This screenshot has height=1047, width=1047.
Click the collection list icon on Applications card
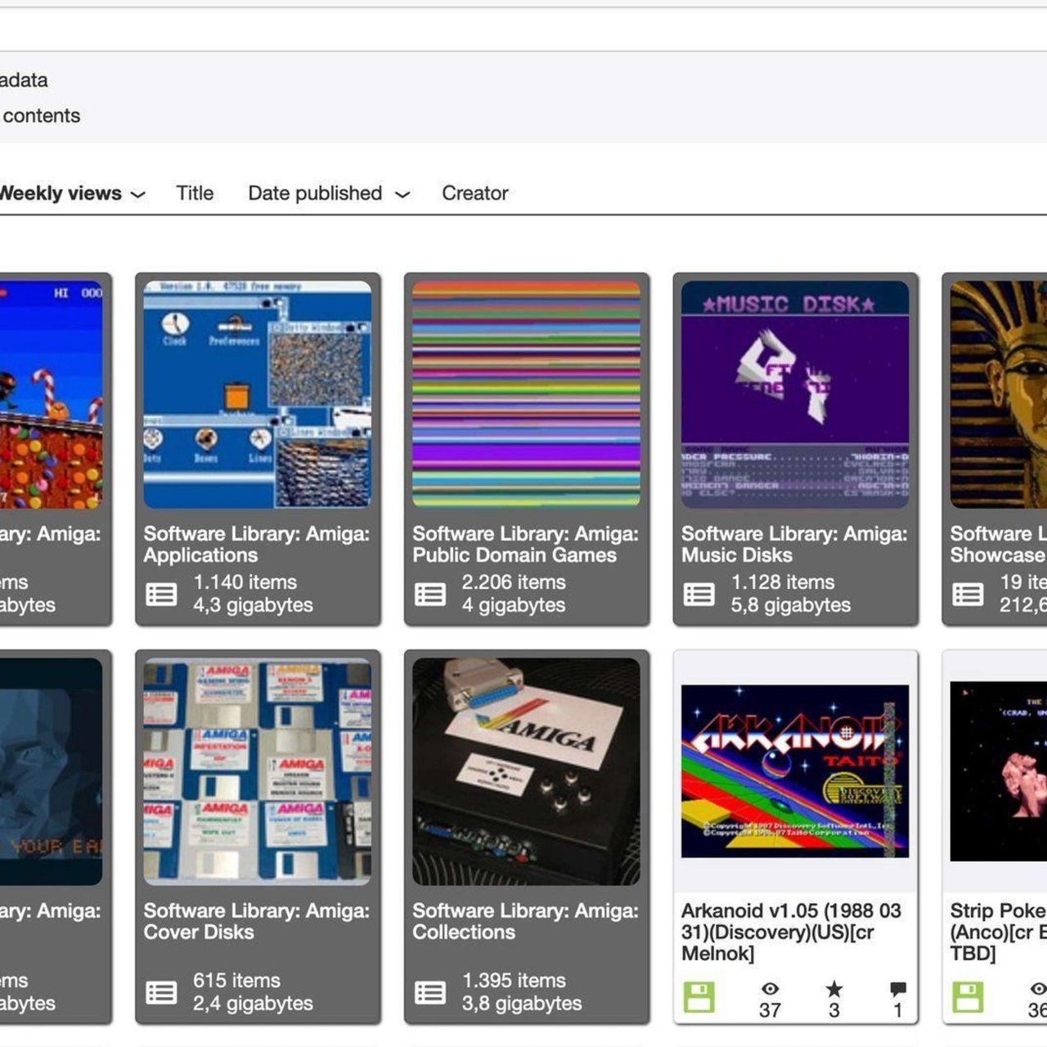coord(161,594)
